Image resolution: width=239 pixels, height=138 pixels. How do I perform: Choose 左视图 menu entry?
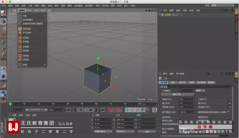point(32,38)
